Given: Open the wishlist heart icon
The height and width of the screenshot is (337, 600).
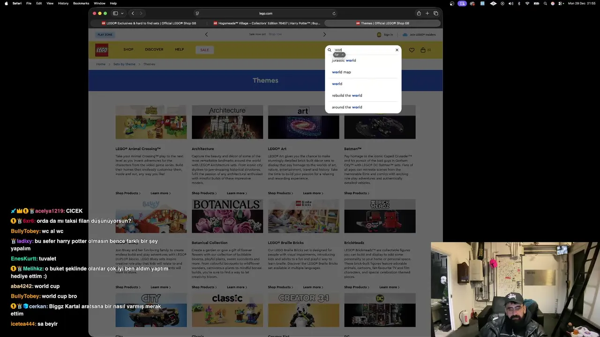Looking at the screenshot, I should pos(412,50).
